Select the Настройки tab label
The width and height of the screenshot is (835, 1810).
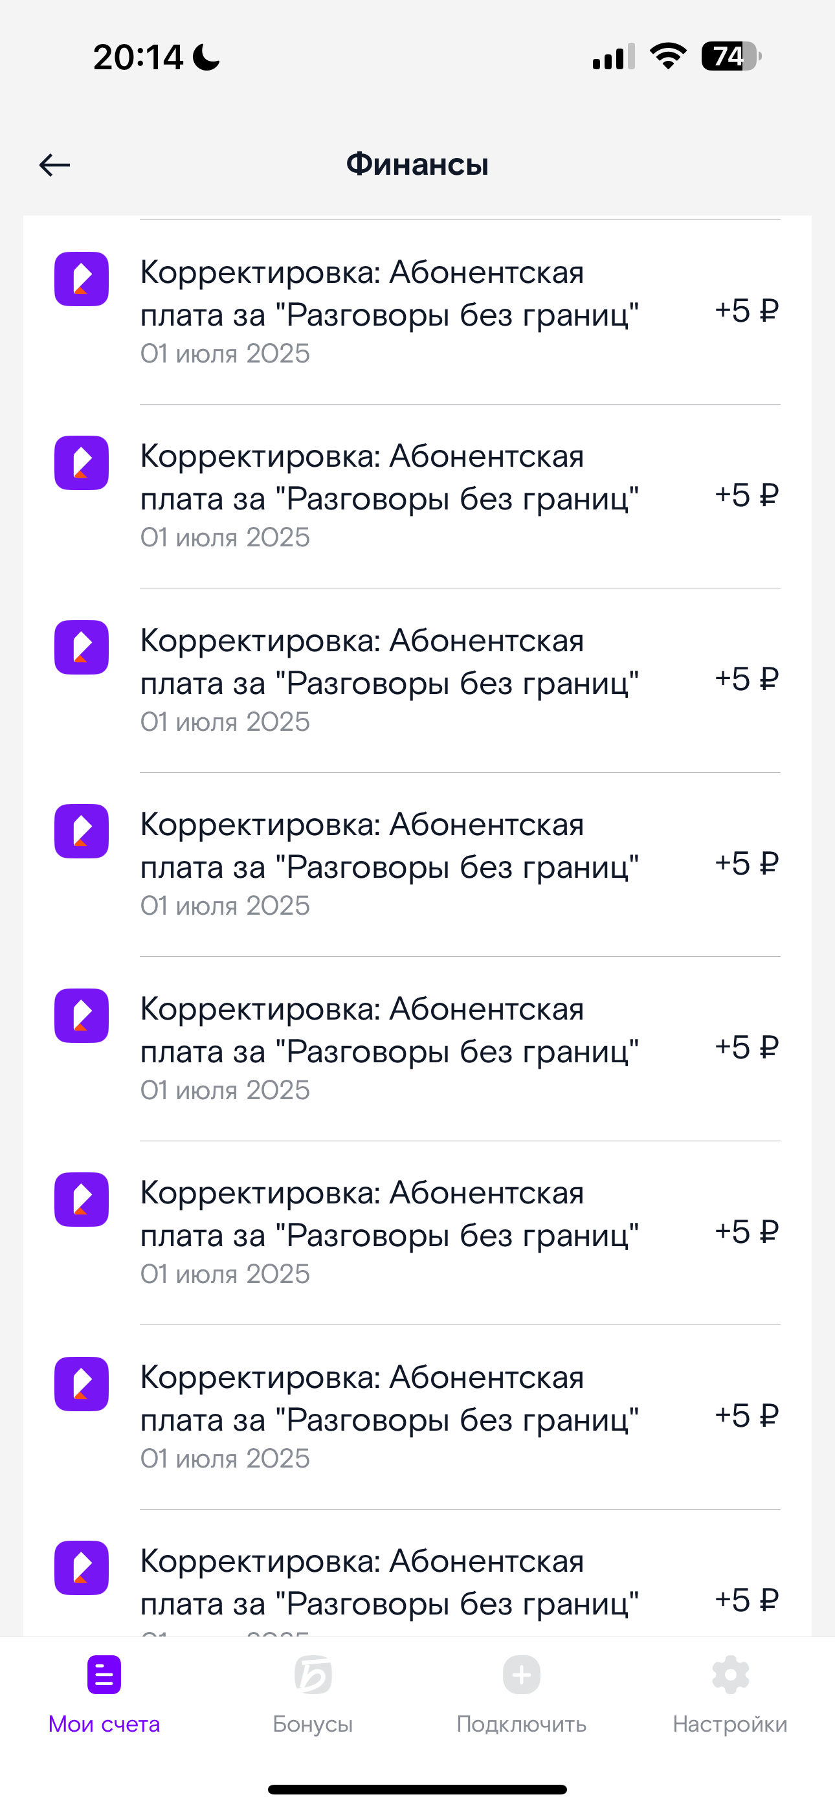pos(730,1725)
